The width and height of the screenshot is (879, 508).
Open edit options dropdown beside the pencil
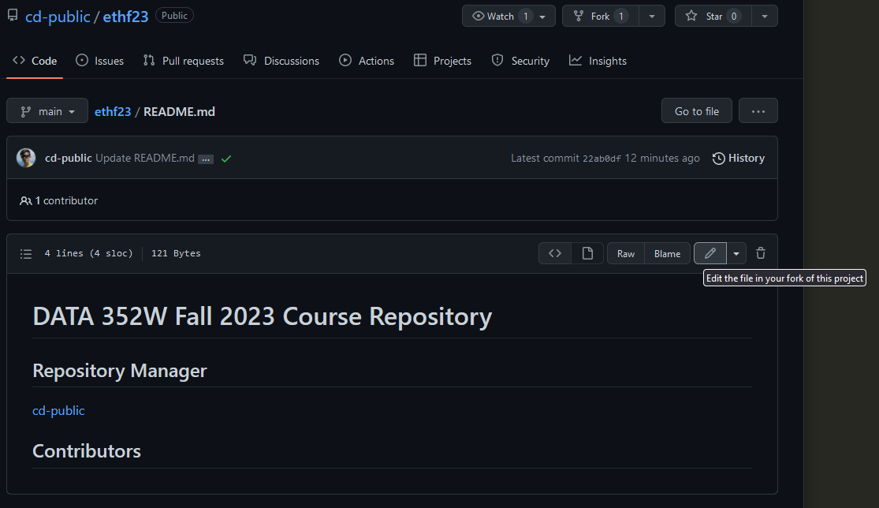pyautogui.click(x=736, y=253)
